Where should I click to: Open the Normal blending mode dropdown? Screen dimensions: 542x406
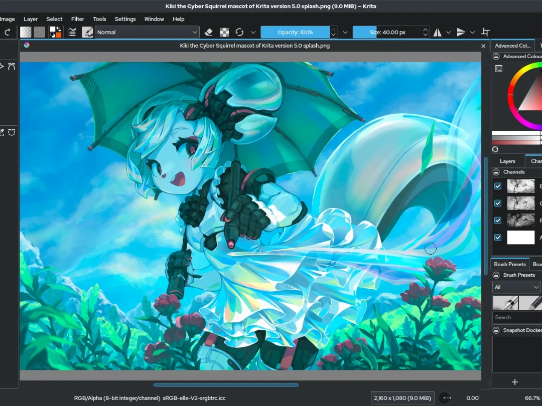pos(147,32)
